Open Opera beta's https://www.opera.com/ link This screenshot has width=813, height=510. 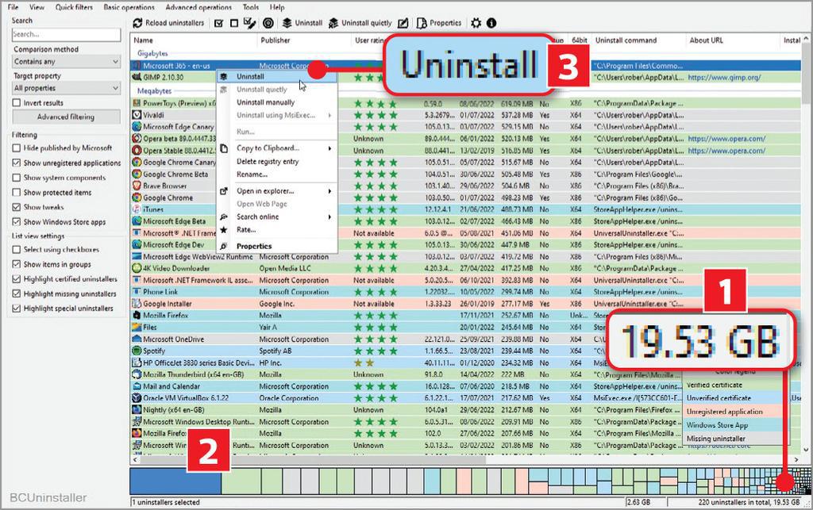click(x=726, y=139)
